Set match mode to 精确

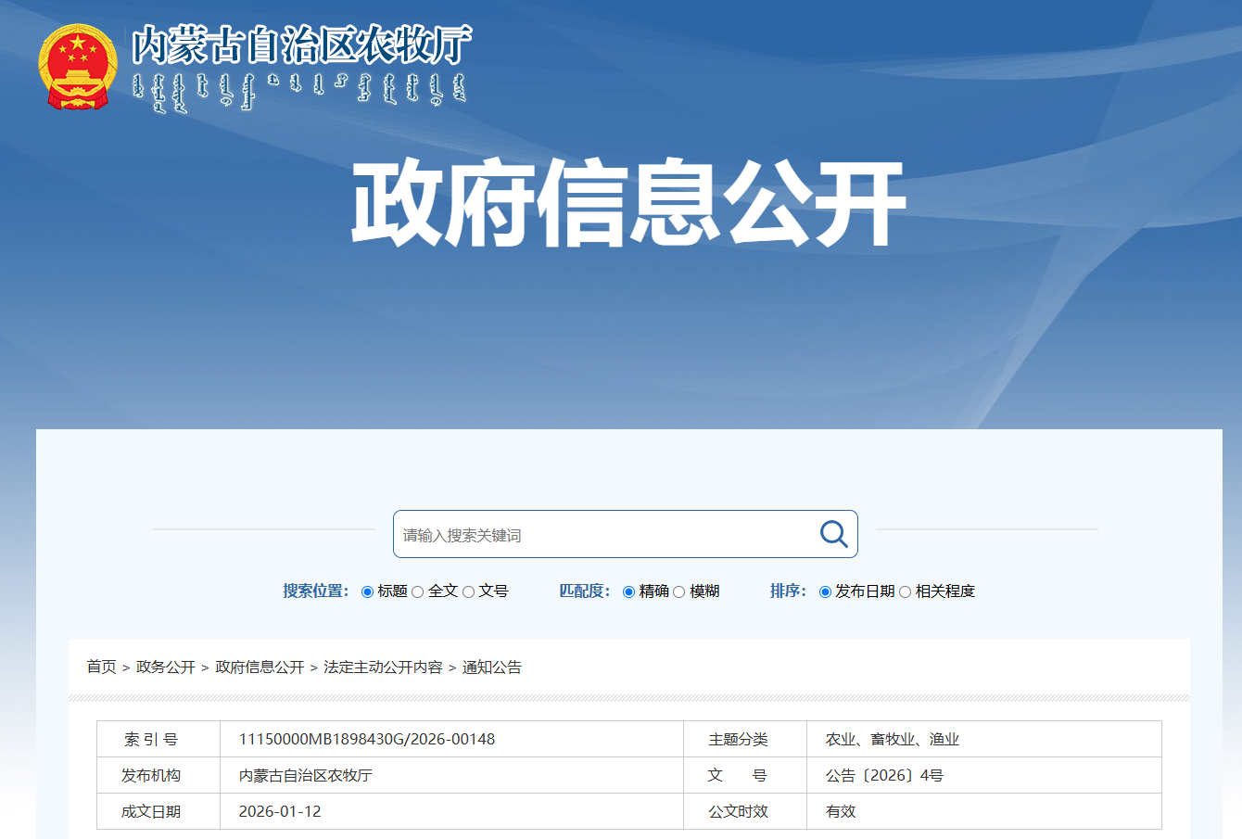pyautogui.click(x=629, y=591)
